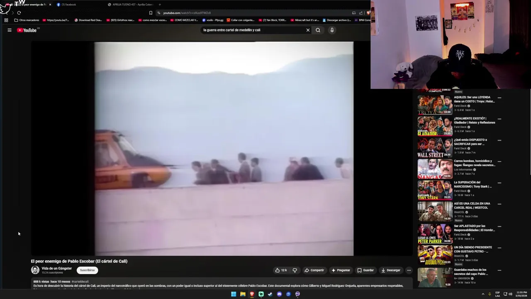The image size is (531, 299).
Task: Open Brave browser from the taskbar
Action: coord(252,294)
